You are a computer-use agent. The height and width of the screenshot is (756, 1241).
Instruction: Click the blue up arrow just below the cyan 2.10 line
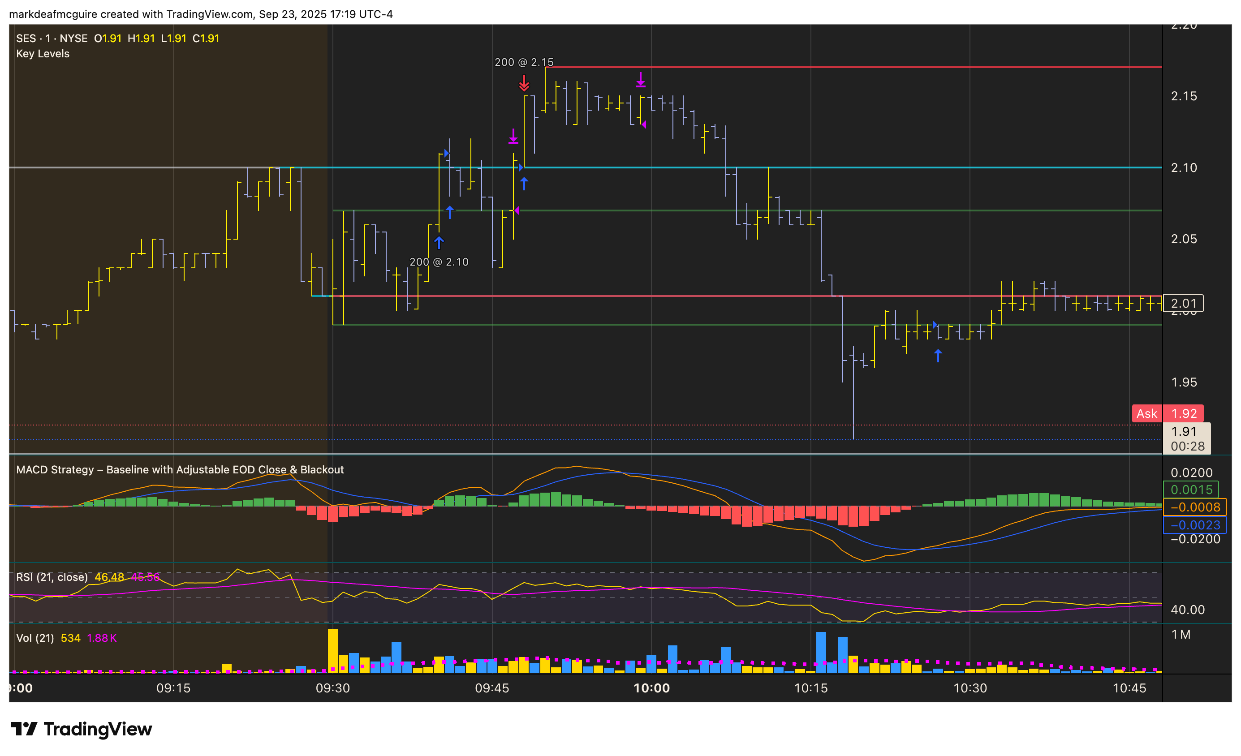point(524,184)
